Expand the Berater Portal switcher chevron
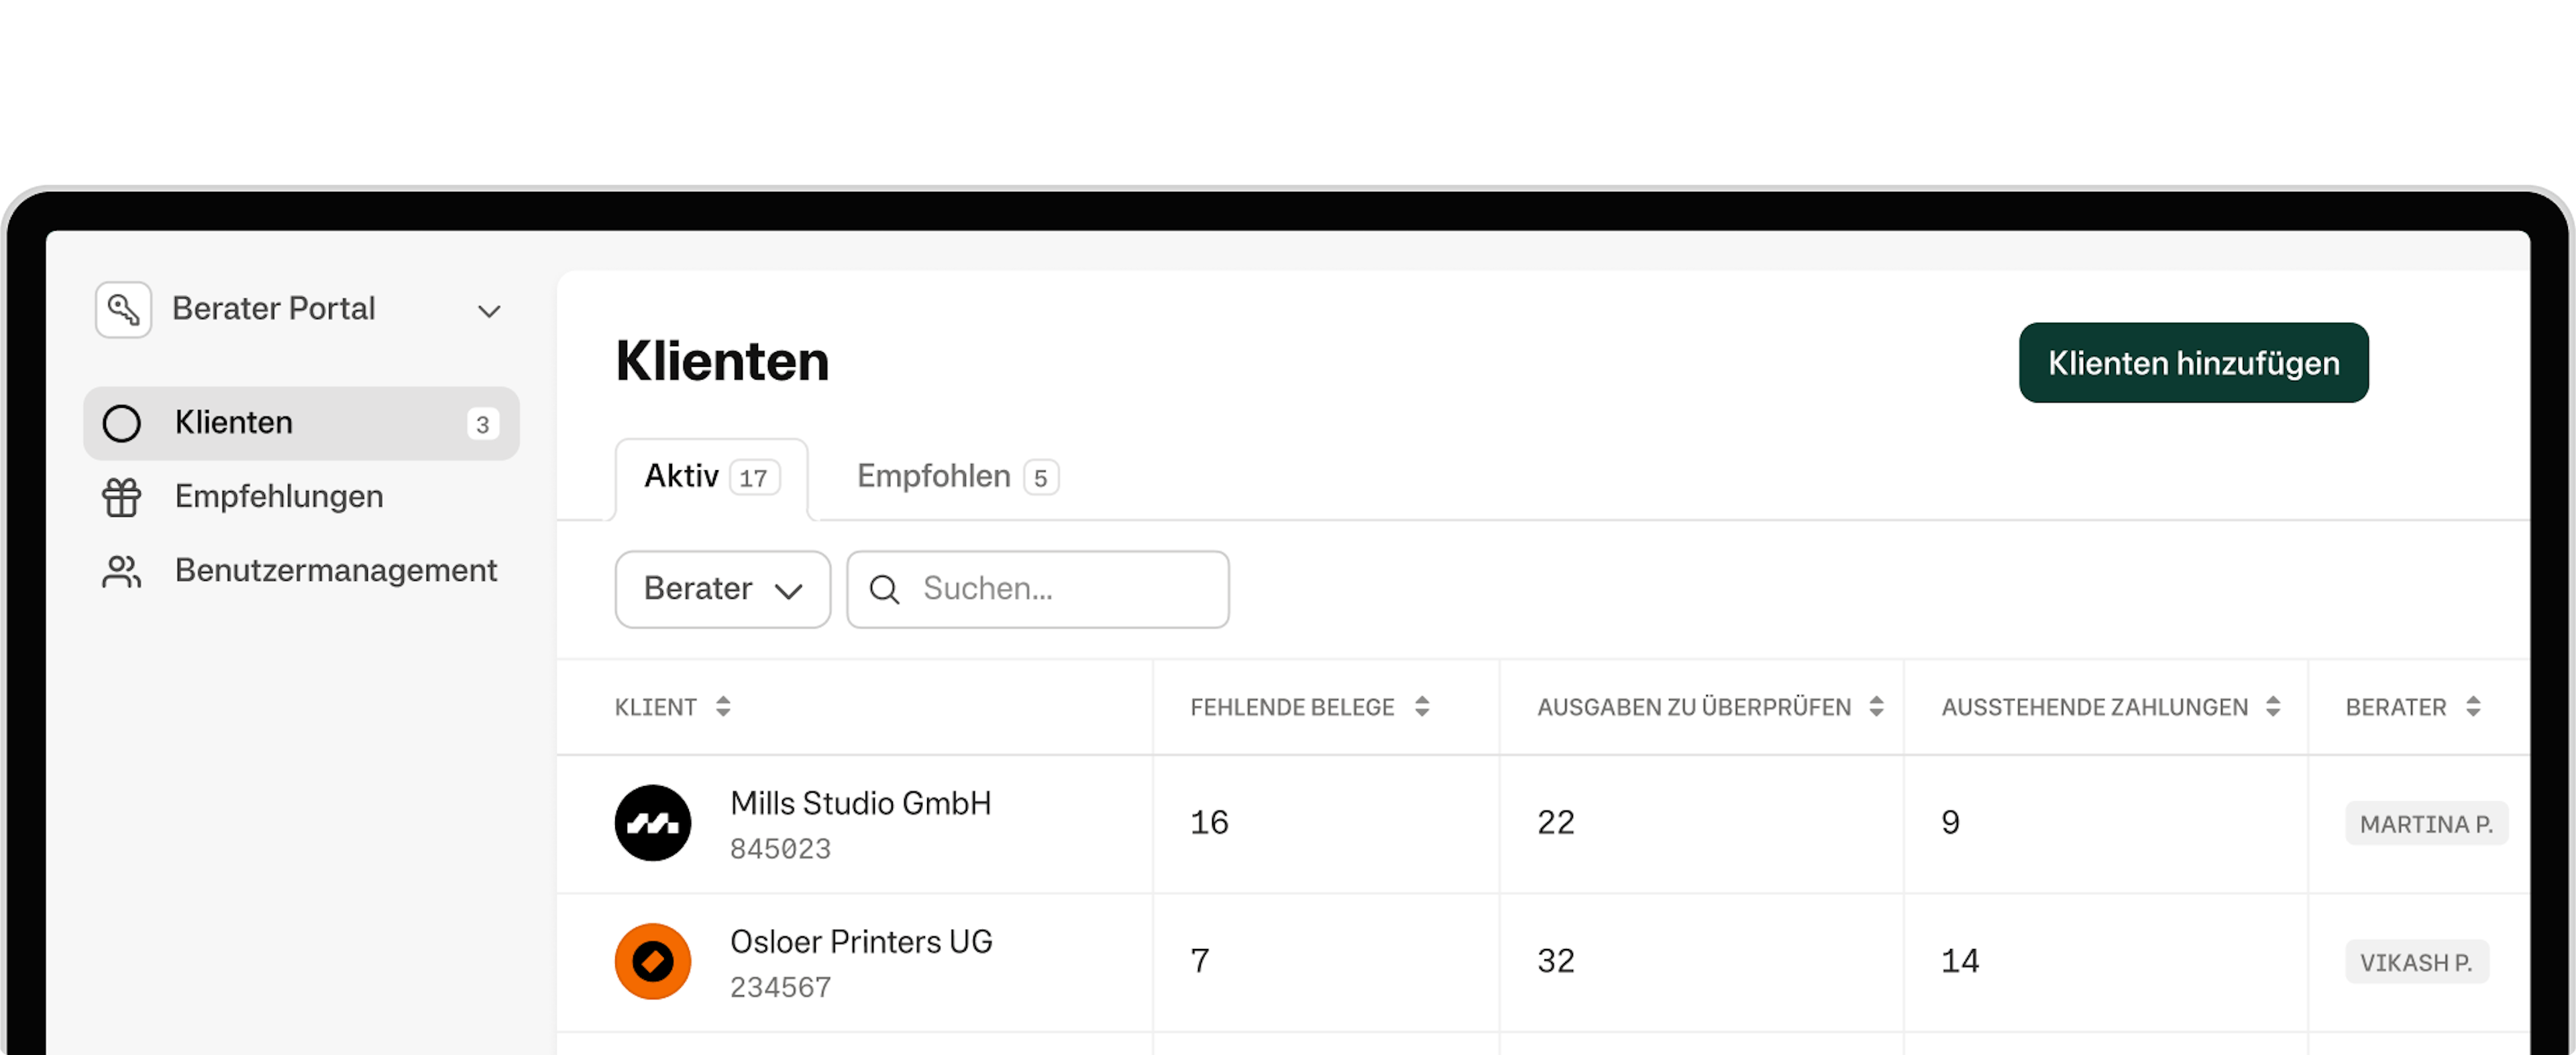 (489, 311)
